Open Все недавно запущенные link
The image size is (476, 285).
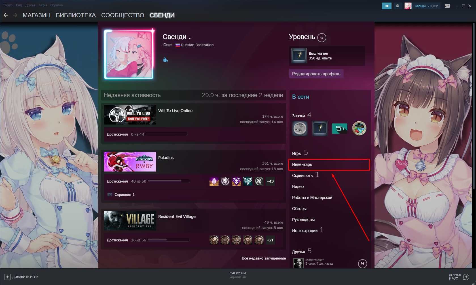(264, 258)
